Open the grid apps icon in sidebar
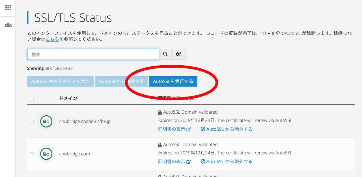The image size is (362, 177). tap(8, 8)
